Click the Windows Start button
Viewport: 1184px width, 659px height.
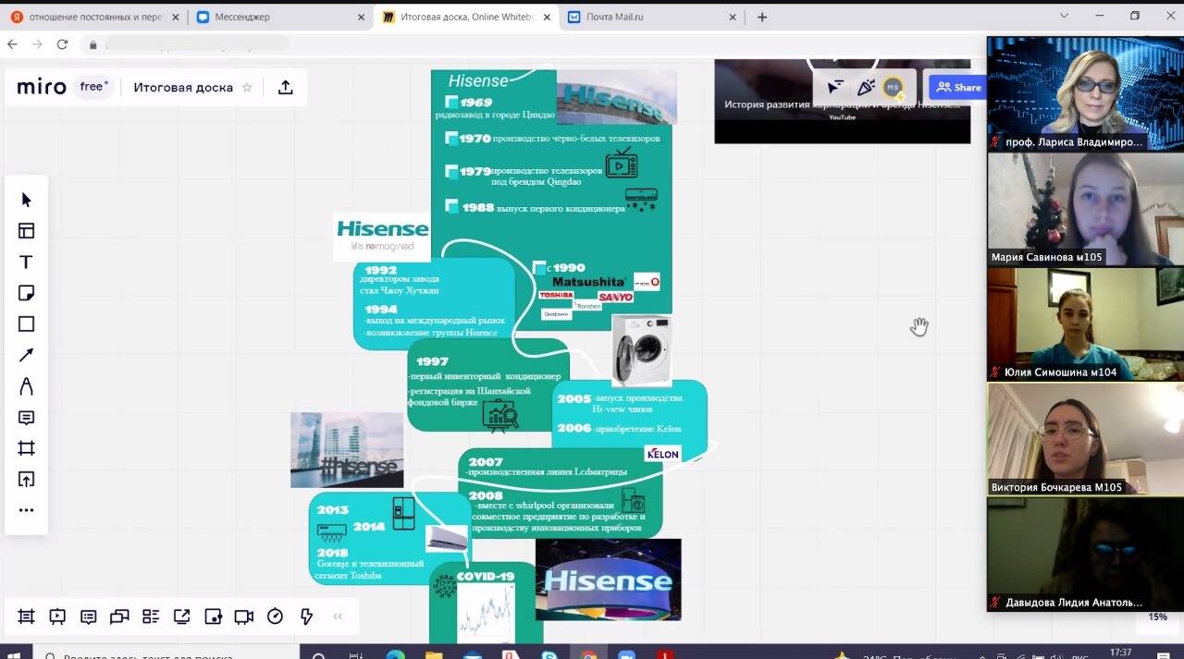(16, 653)
